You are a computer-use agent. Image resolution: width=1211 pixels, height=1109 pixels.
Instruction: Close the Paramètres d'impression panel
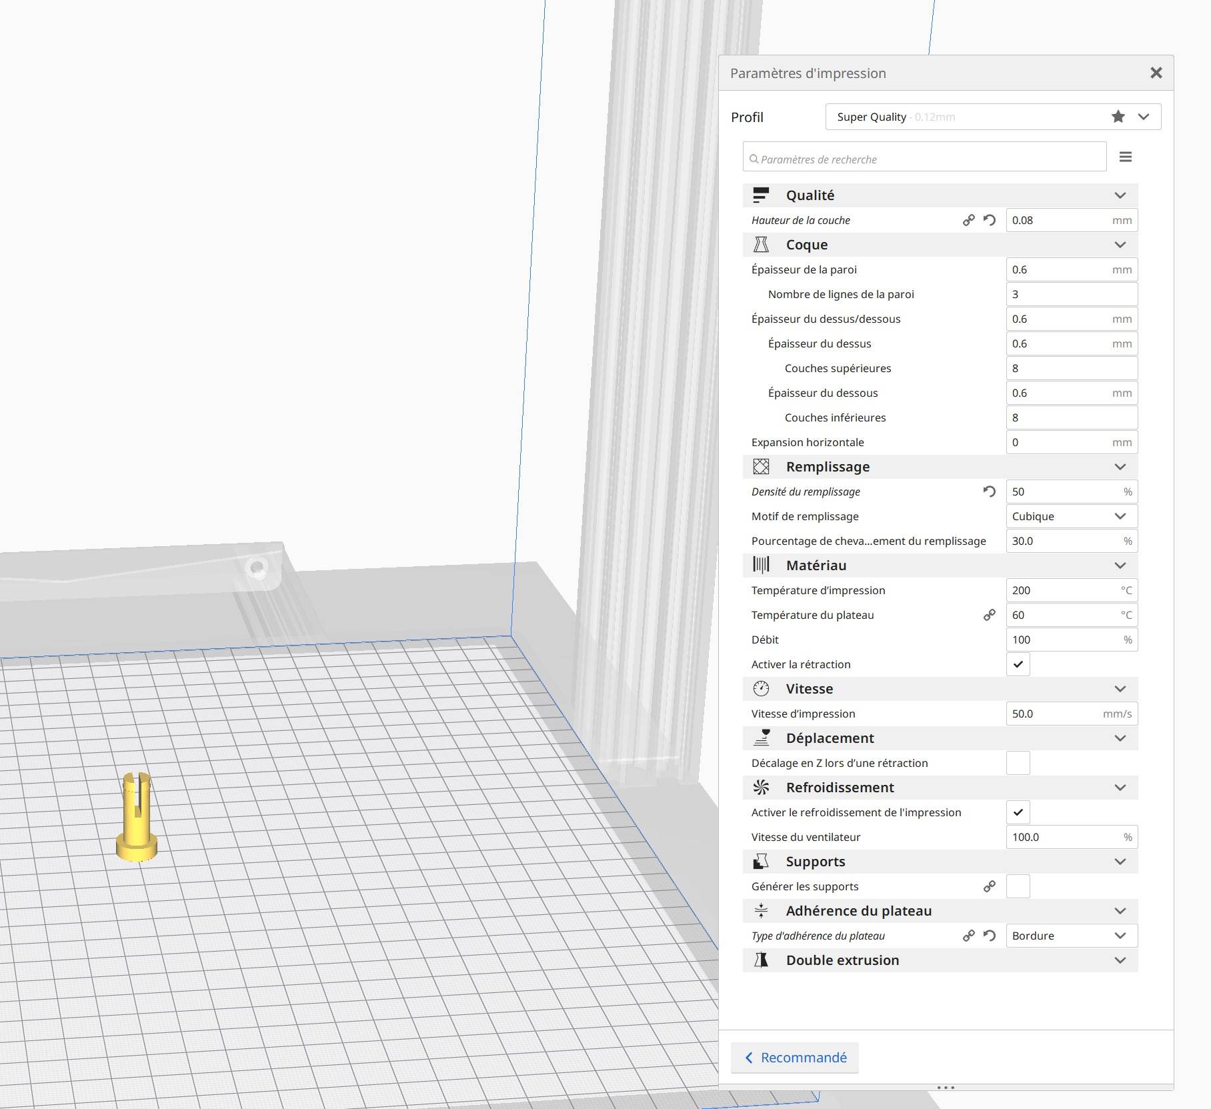click(x=1156, y=73)
